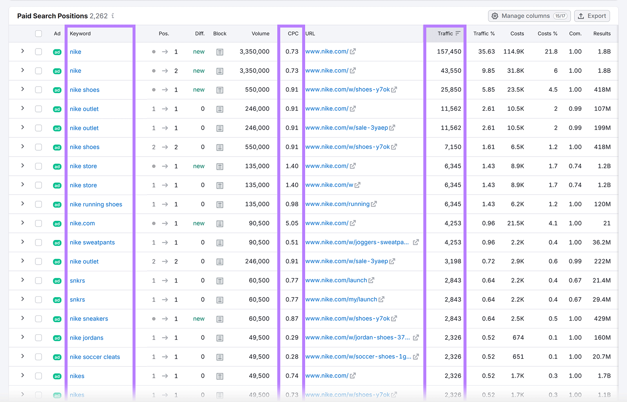Check the checkbox for the nike outlet row
Screen dimensions: 627x402
[x=38, y=109]
